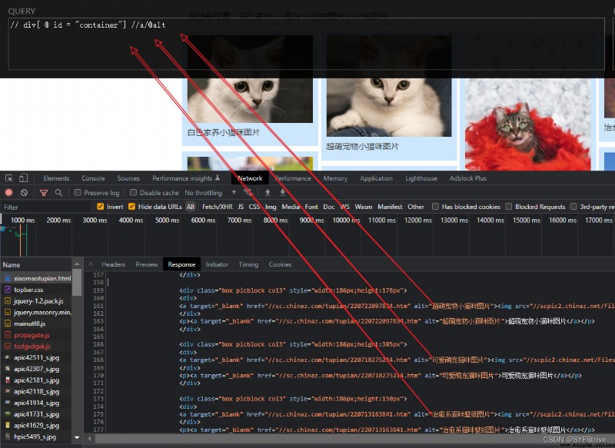Select apic41731_s.jpg image request
This screenshot has width=615, height=448.
(38, 414)
